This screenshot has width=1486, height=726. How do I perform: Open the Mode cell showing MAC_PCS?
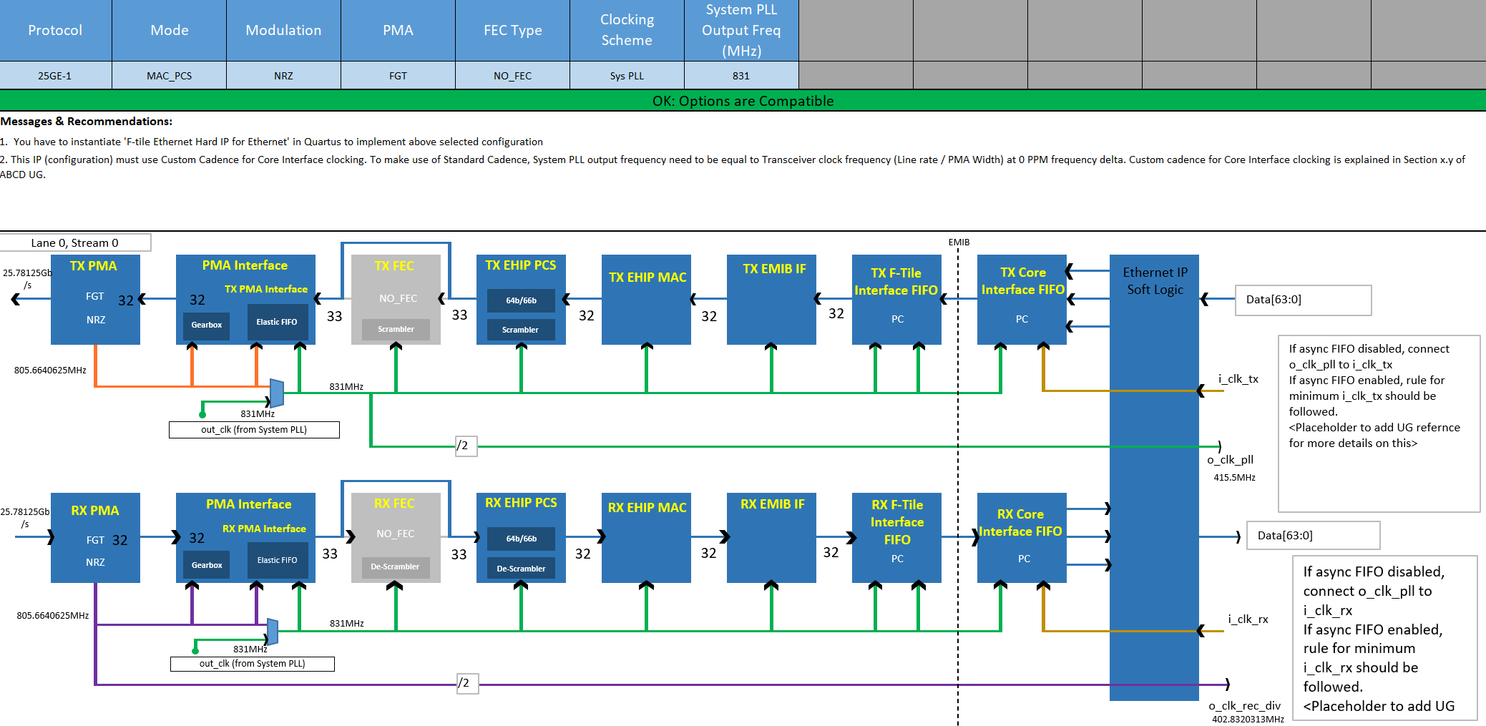tap(169, 76)
